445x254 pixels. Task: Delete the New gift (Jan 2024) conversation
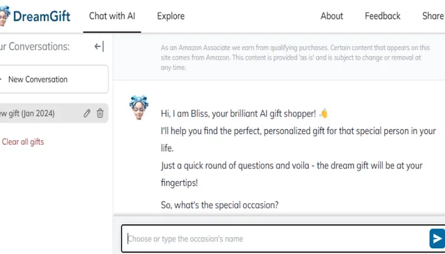click(x=100, y=114)
